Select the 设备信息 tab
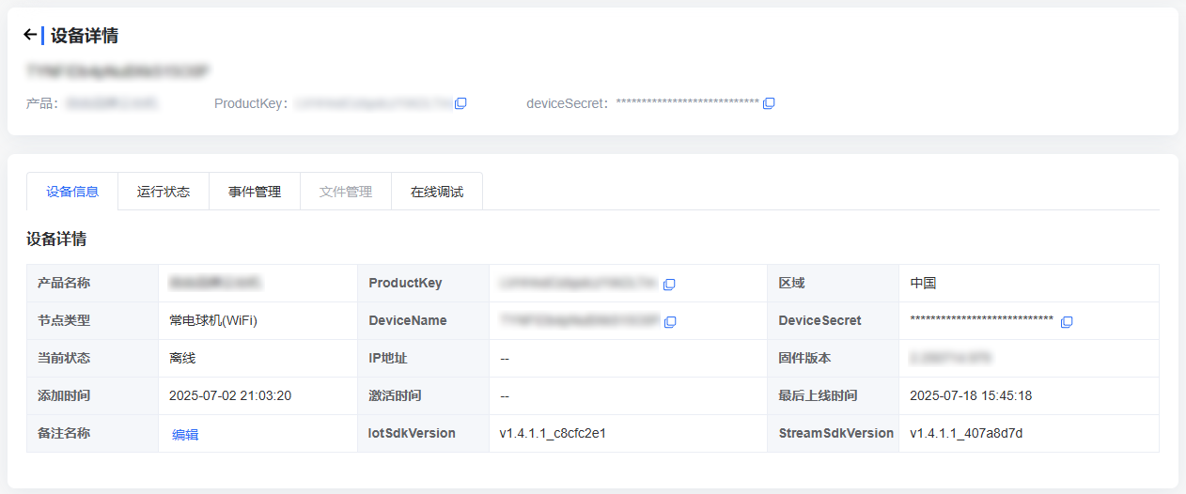The image size is (1186, 494). point(72,192)
